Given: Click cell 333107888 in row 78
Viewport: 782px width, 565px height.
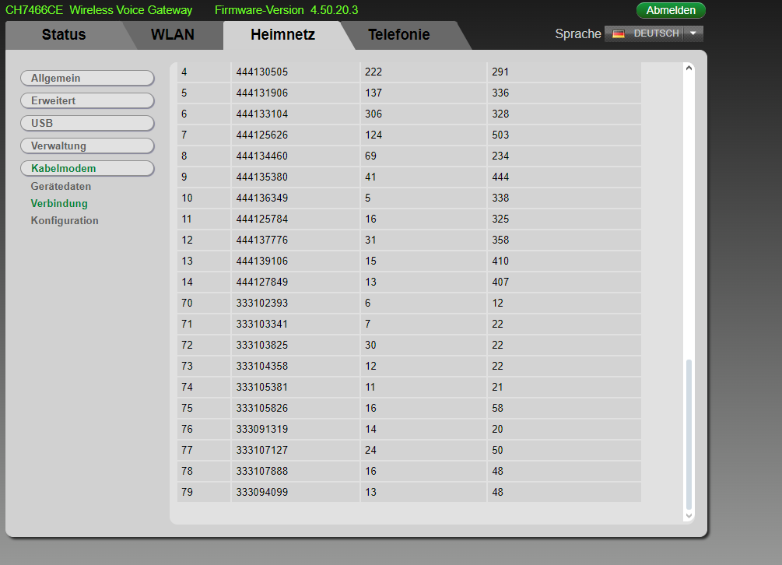Looking at the screenshot, I should click(x=295, y=471).
